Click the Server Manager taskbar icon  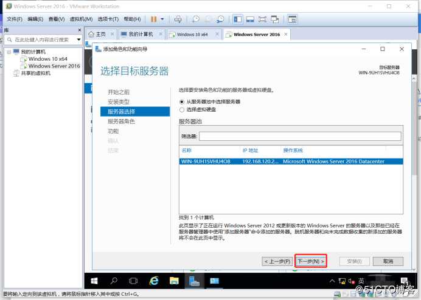[194, 281]
